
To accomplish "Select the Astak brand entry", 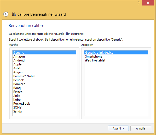I will coord(44,68).
